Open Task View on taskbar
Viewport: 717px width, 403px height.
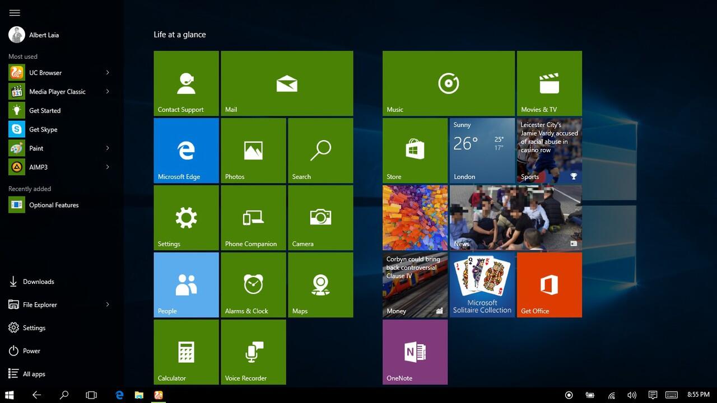91,395
